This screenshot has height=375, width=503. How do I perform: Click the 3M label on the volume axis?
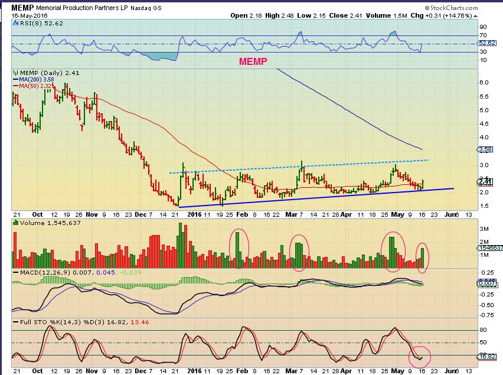click(484, 229)
